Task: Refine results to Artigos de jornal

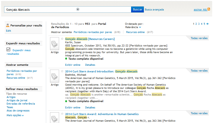Action: coord(17,100)
